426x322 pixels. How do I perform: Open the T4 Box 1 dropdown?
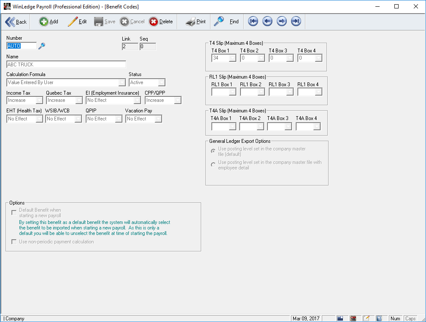[232, 58]
